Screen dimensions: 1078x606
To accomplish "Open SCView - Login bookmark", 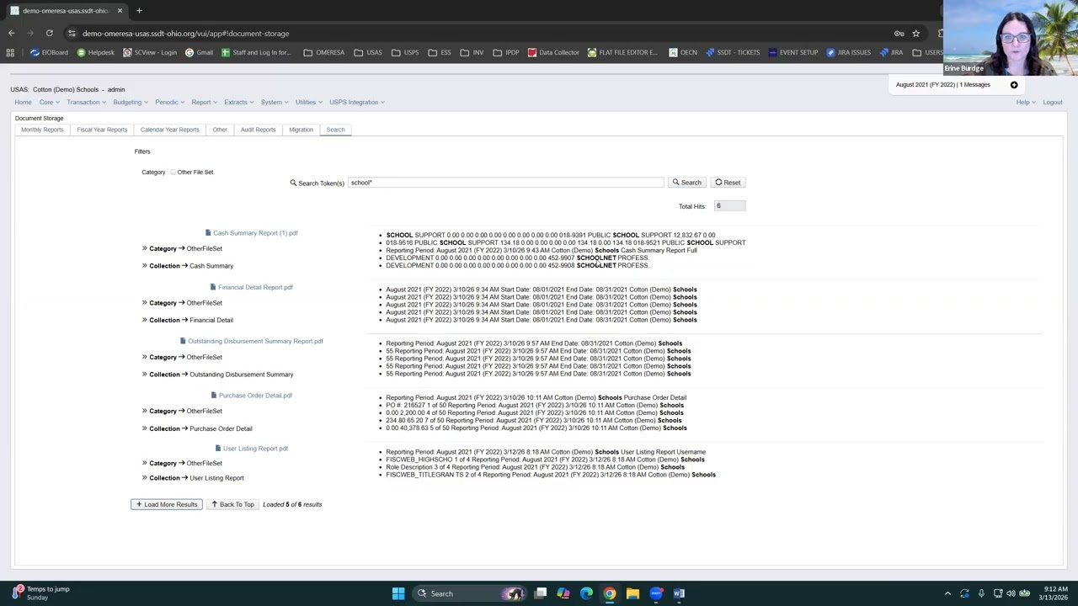I will [x=150, y=52].
